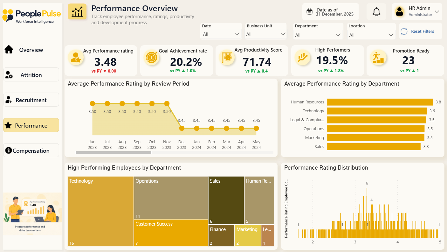
Task: Click the Reset Filters refresh icon
Action: (x=404, y=31)
